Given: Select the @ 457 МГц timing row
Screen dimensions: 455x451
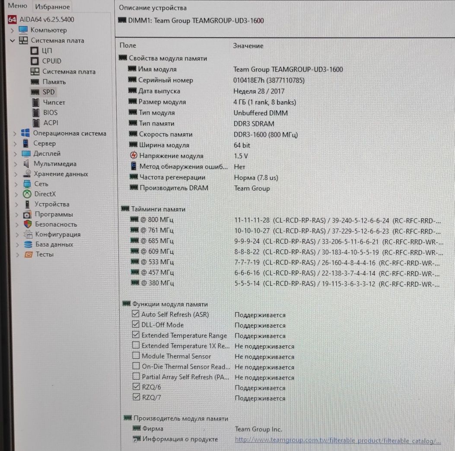Looking at the screenshot, I should coord(285,273).
